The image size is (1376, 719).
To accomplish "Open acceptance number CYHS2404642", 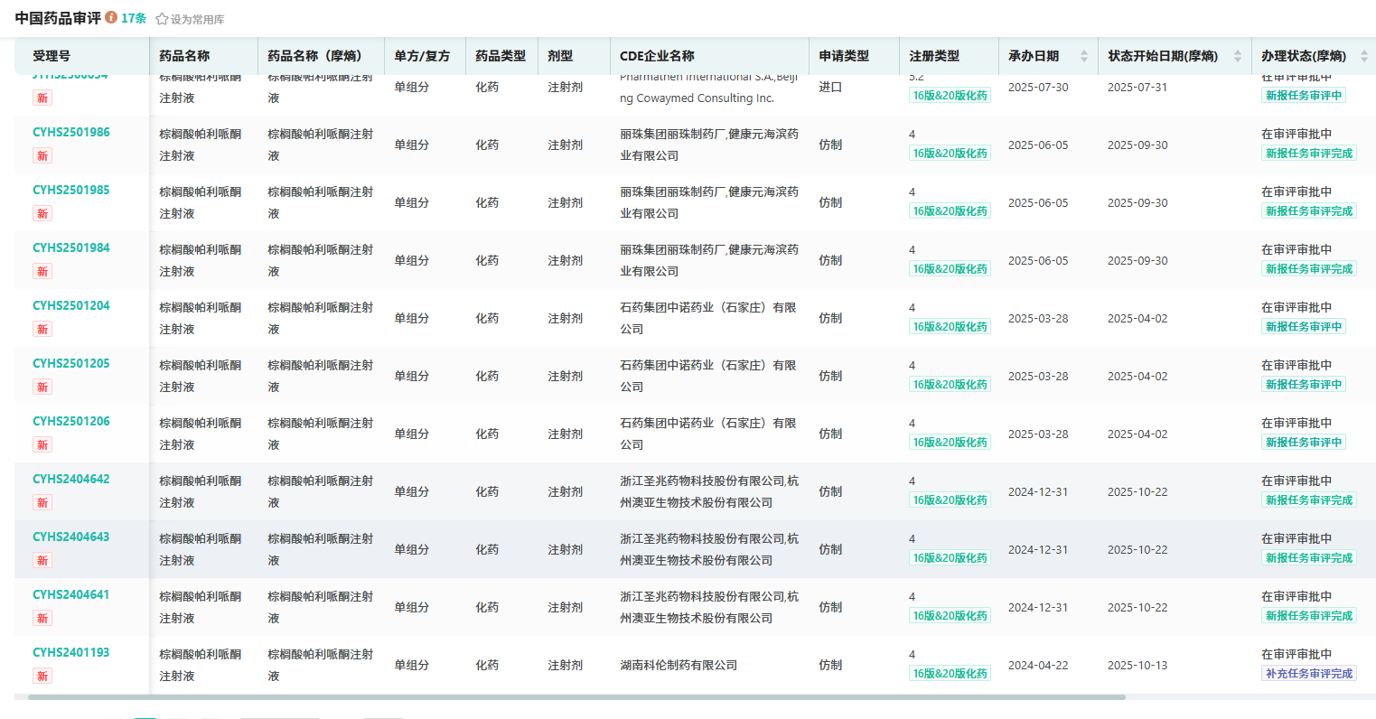I will tap(71, 480).
